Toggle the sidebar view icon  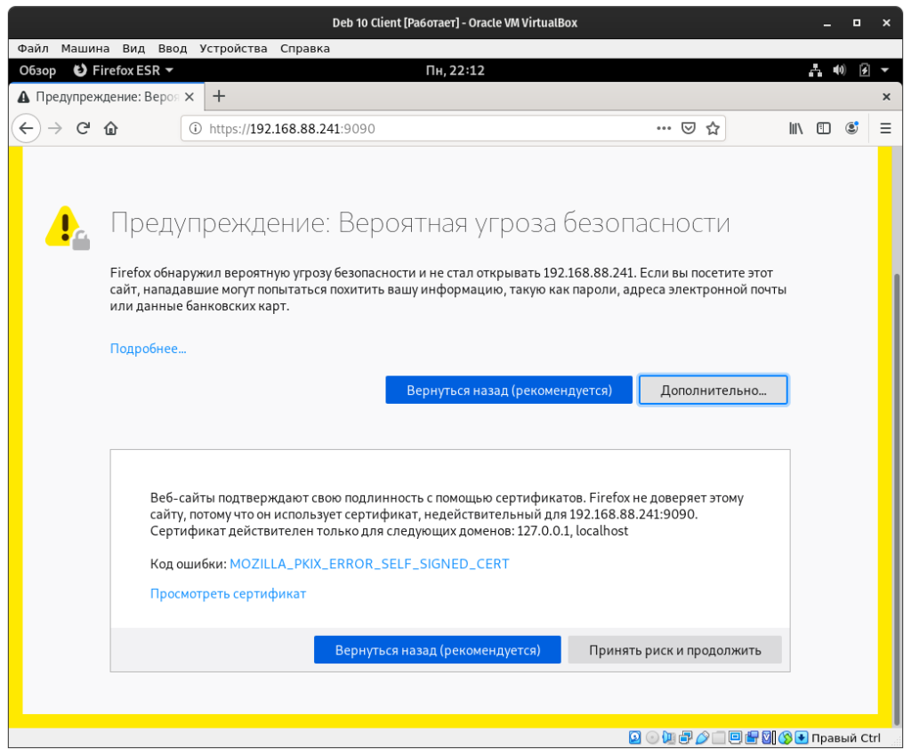824,128
